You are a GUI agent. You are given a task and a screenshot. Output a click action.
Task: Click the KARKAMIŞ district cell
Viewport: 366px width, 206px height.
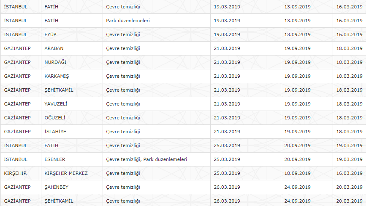pos(72,76)
